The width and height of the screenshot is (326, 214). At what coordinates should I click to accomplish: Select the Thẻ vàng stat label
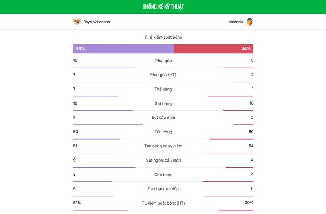163,89
